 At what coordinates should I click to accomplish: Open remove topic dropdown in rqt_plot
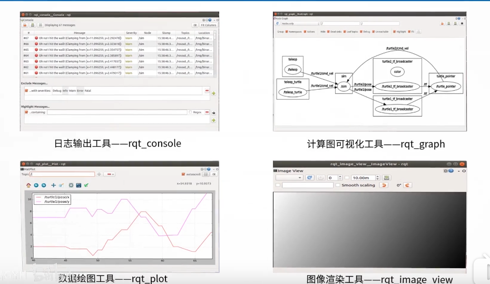[x=109, y=174]
